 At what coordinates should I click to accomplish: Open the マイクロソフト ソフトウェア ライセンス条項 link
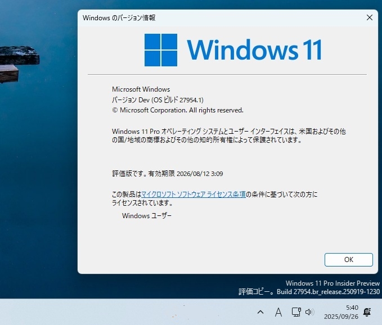[194, 195]
